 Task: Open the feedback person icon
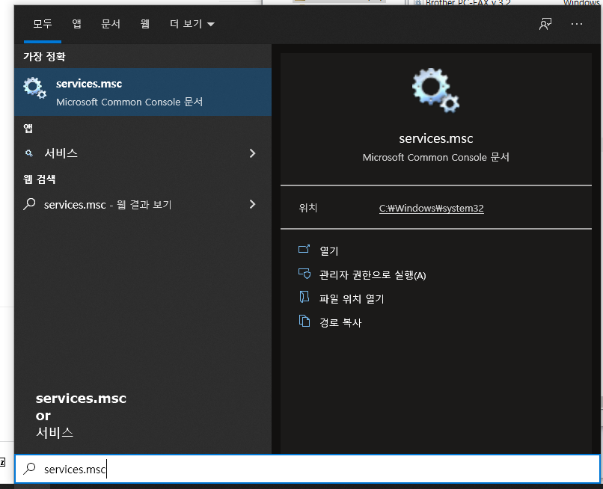click(x=545, y=24)
